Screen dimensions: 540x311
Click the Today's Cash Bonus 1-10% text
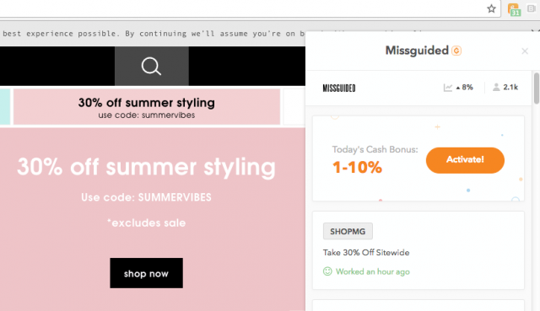point(375,160)
